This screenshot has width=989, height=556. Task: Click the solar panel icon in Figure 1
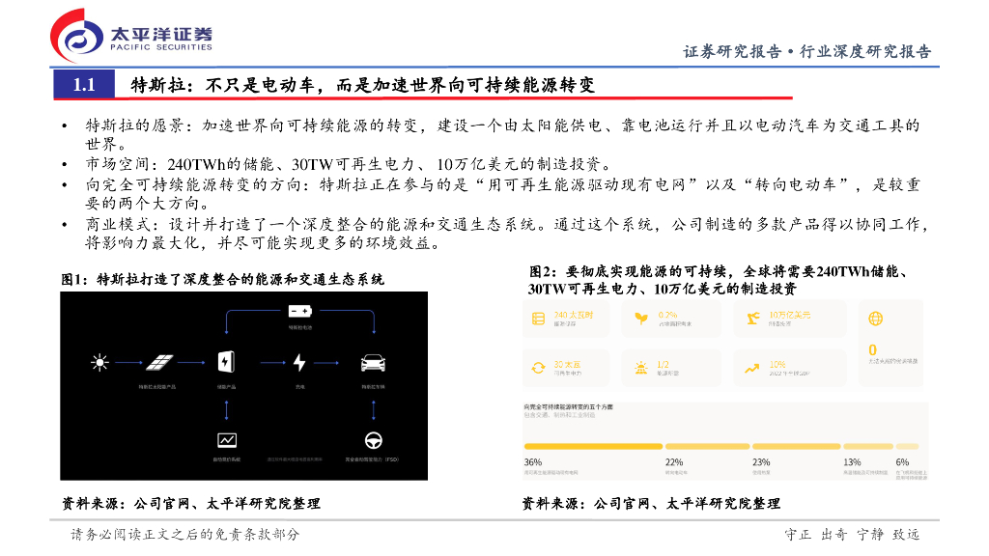[159, 363]
